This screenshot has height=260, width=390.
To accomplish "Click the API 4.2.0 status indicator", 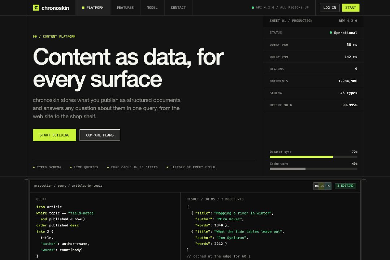I will [280, 8].
